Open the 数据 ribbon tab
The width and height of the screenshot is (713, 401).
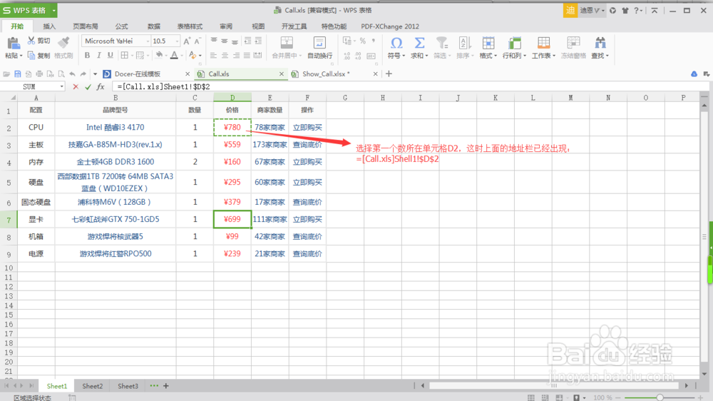click(154, 26)
